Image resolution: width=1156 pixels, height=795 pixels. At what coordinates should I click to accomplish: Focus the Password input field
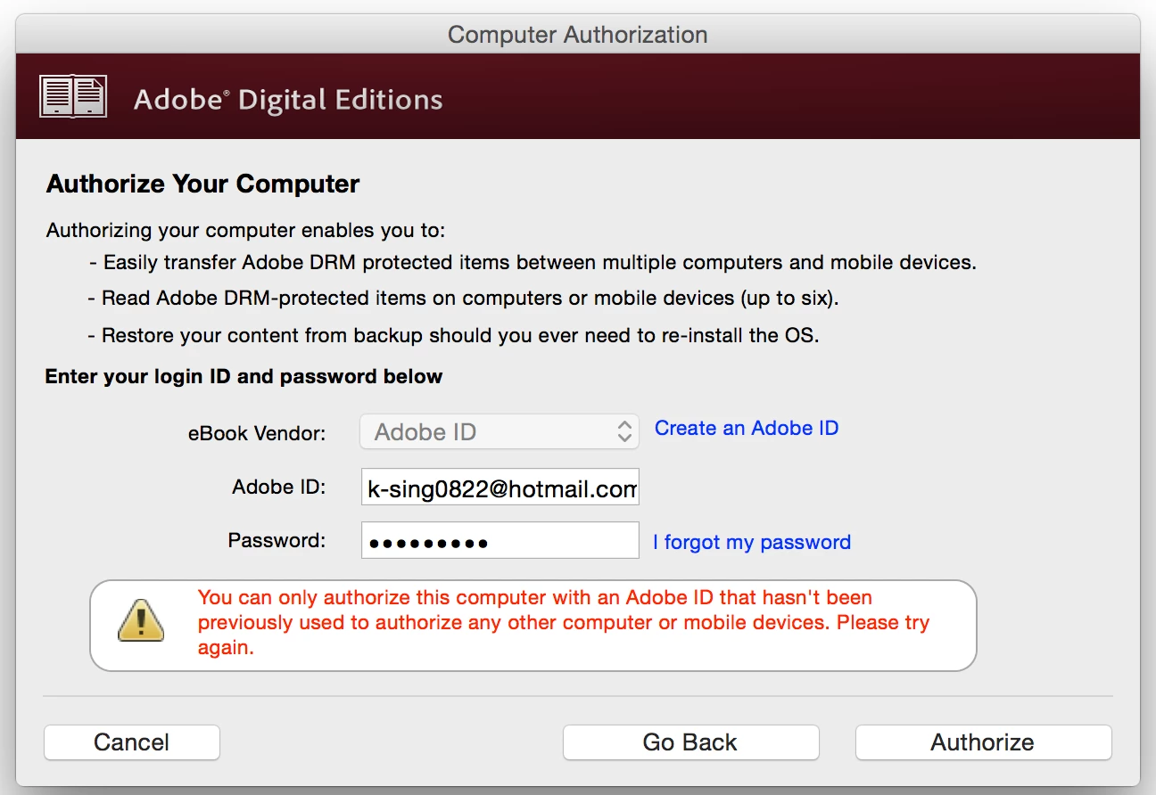(500, 541)
